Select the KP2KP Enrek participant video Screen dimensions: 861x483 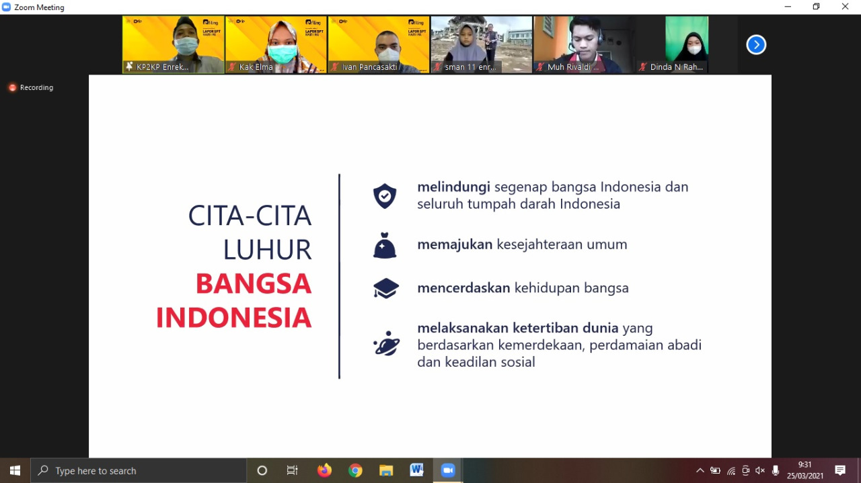point(174,44)
